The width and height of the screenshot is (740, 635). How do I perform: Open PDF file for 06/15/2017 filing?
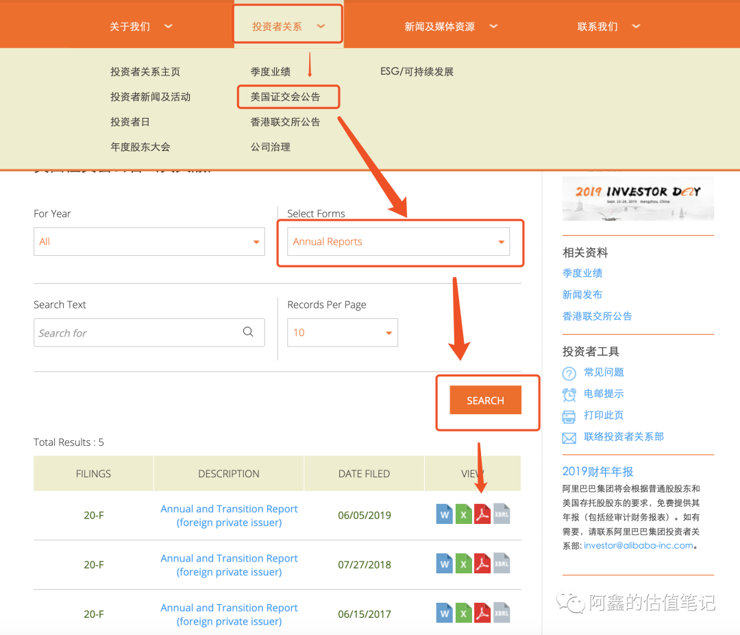point(482,613)
